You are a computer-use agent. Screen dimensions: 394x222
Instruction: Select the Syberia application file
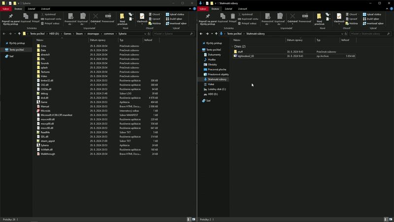point(45,145)
